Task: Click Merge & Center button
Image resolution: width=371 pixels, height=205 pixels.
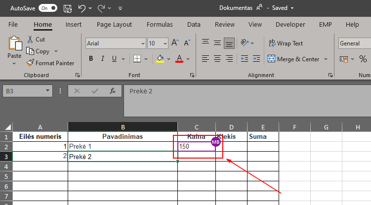Action: [x=293, y=59]
